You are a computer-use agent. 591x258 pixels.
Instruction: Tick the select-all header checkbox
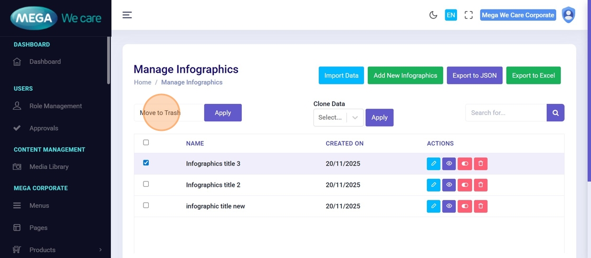point(146,142)
